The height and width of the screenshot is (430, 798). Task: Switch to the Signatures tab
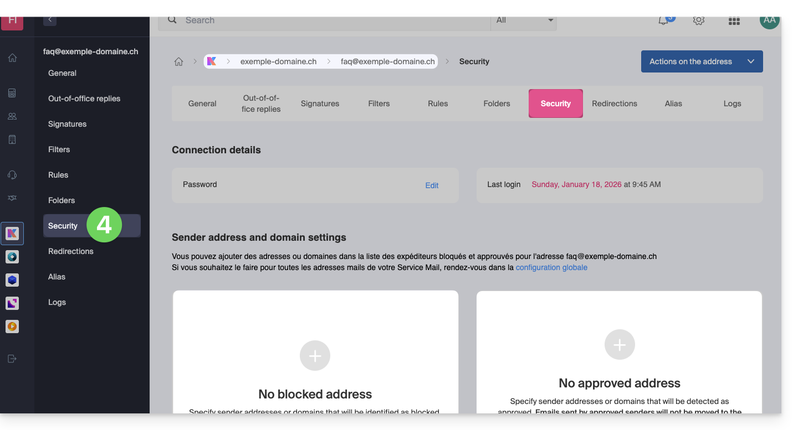click(320, 103)
